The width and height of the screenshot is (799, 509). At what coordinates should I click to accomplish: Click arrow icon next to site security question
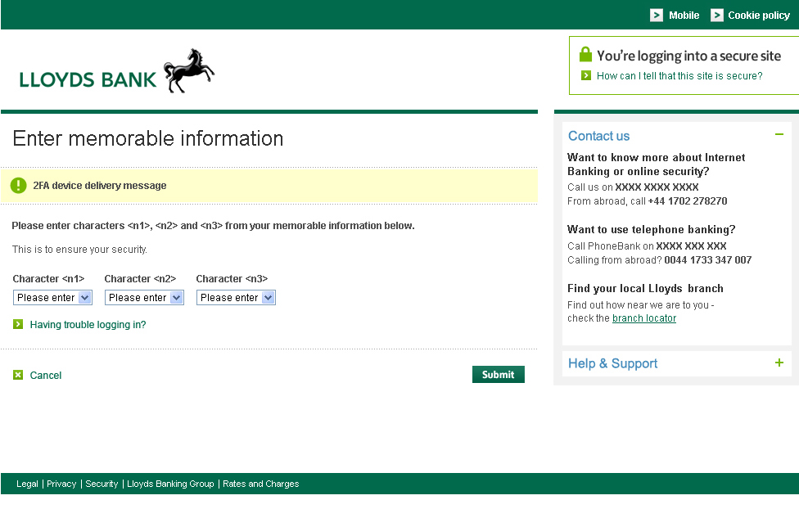(586, 75)
